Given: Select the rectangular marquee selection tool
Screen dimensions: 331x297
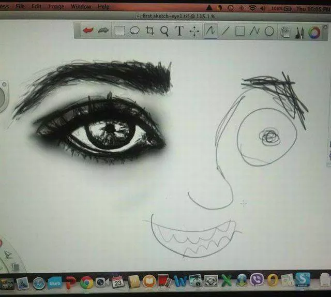Looking at the screenshot, I should tap(119, 31).
